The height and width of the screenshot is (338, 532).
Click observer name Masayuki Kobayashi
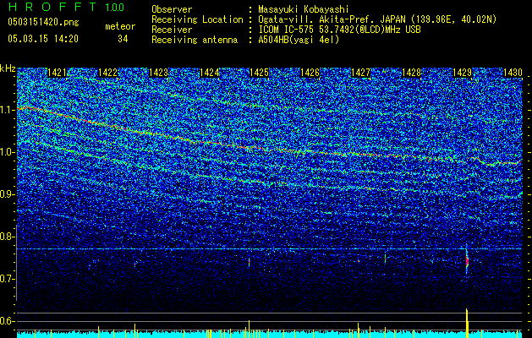pos(304,9)
